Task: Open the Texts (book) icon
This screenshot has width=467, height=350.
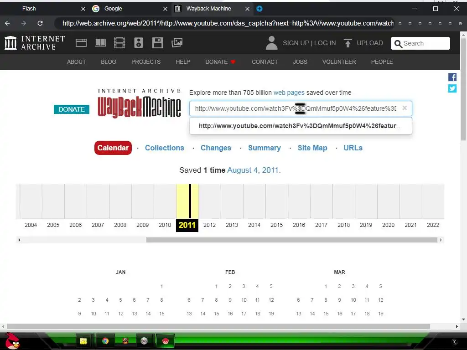Action: point(100,43)
